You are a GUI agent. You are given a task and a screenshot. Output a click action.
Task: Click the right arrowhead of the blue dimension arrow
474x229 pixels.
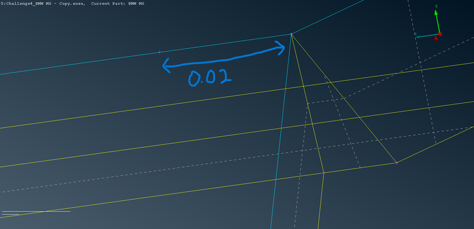click(280, 48)
